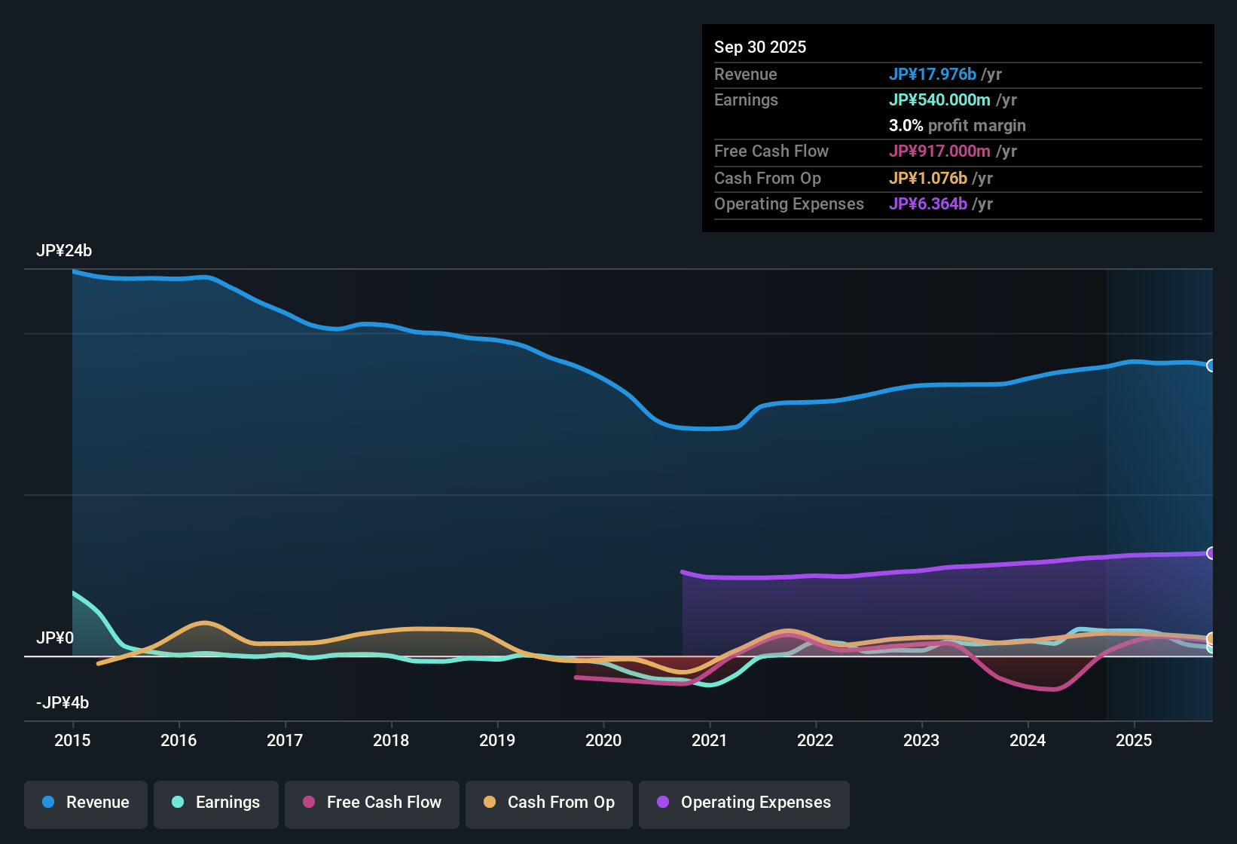Click the orange Cash From Op legend dot

tap(490, 803)
